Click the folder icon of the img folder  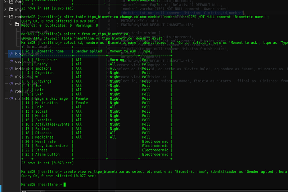click(x=11, y=9)
